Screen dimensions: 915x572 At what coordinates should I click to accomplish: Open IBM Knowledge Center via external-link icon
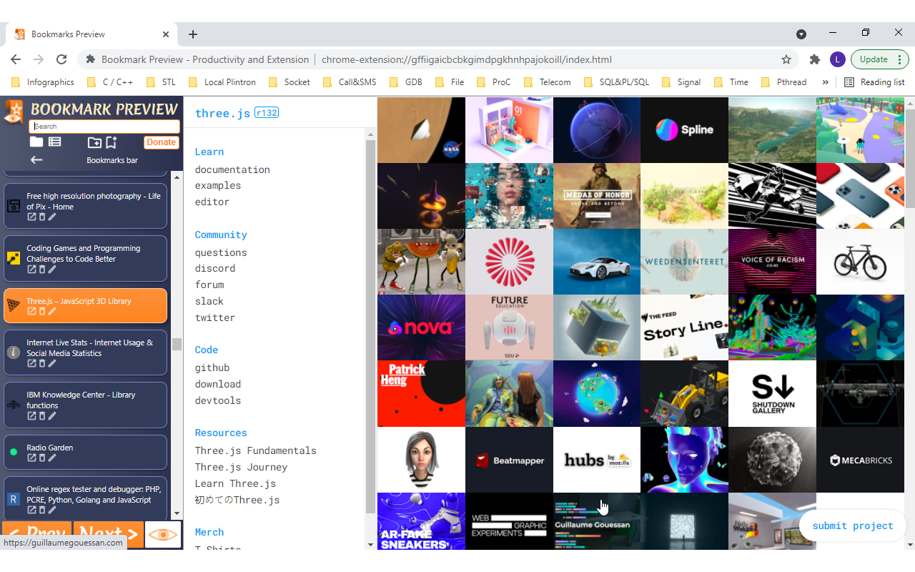coord(31,416)
